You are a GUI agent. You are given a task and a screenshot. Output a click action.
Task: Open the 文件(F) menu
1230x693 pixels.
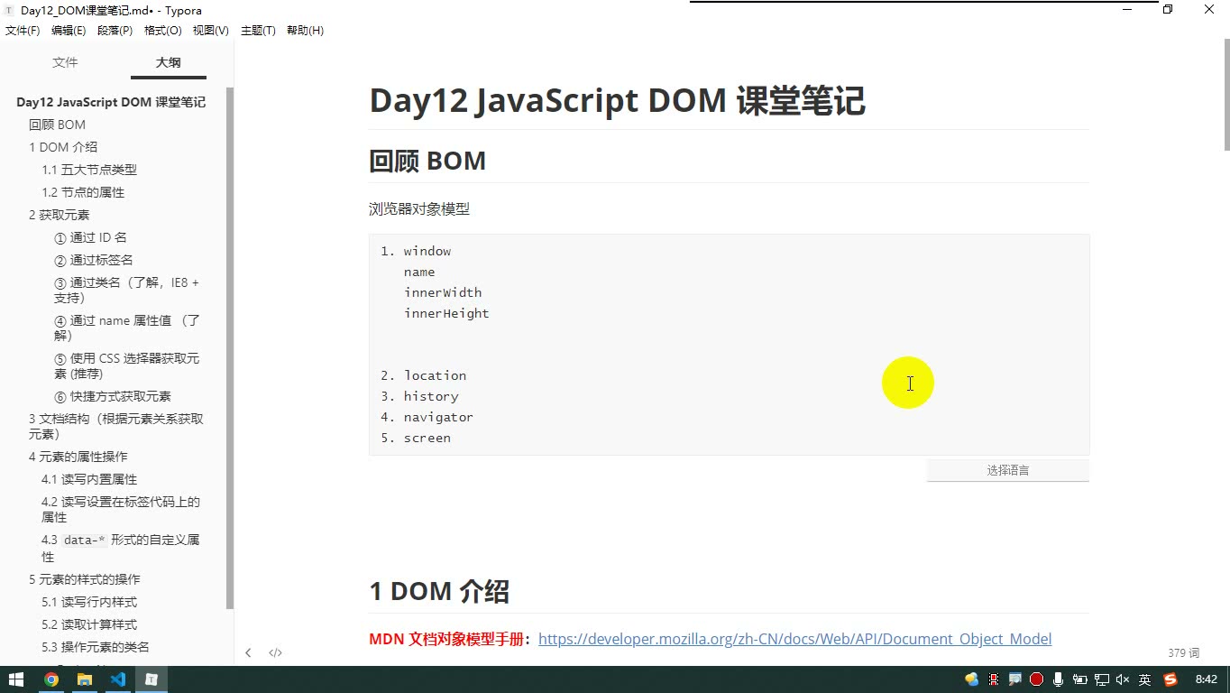(x=23, y=31)
